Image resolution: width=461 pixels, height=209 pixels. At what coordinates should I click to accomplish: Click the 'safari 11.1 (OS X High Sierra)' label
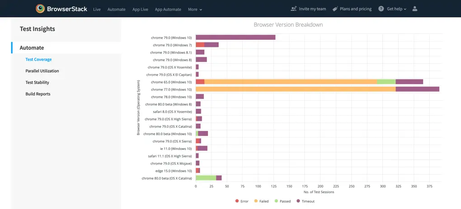tap(170, 156)
